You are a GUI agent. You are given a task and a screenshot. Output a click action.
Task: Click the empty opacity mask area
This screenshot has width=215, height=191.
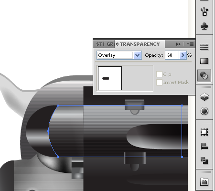click(x=138, y=78)
